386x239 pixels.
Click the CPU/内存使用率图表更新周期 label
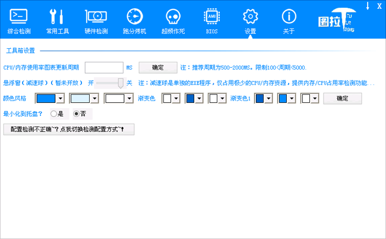click(x=41, y=68)
